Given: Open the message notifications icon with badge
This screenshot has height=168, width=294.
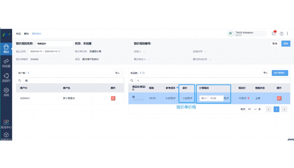Looking at the screenshot, I should point(274,33).
